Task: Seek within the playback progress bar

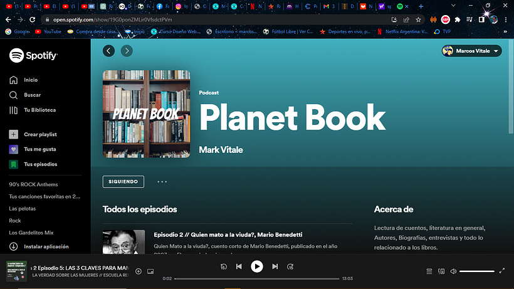Action: tap(256, 279)
